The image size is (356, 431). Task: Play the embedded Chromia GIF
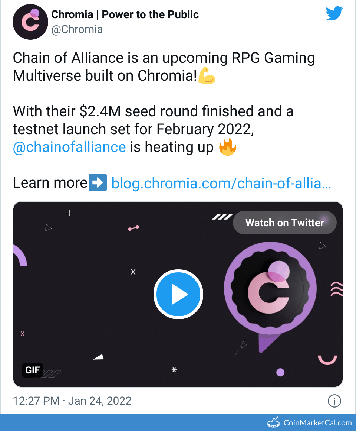178,294
